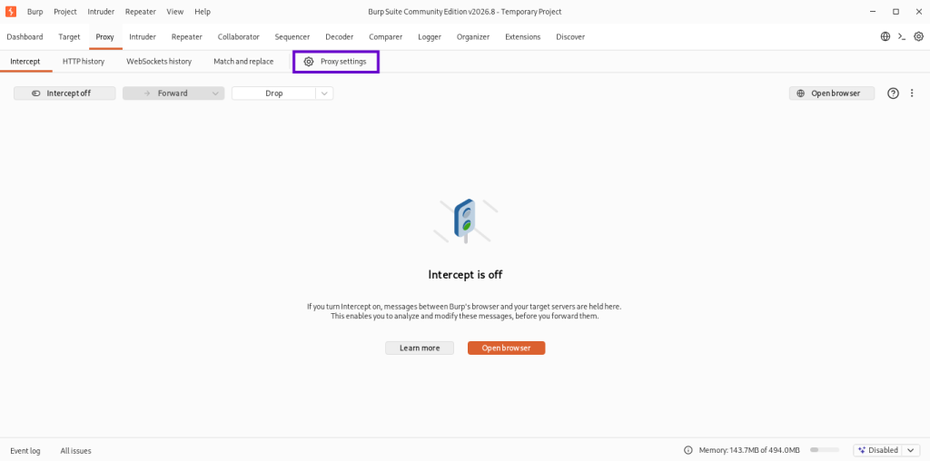The image size is (930, 461).
Task: Open the Event log
Action: (25, 451)
